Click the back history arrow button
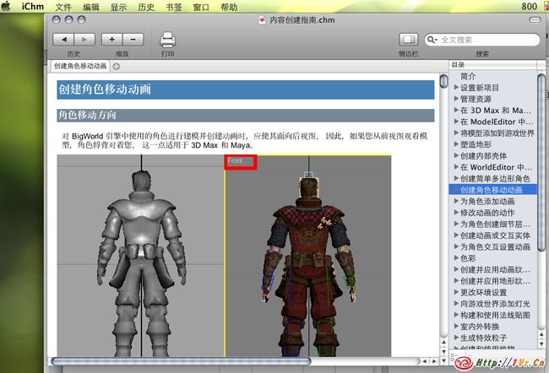Screen dimensions: 549x373 [63, 40]
